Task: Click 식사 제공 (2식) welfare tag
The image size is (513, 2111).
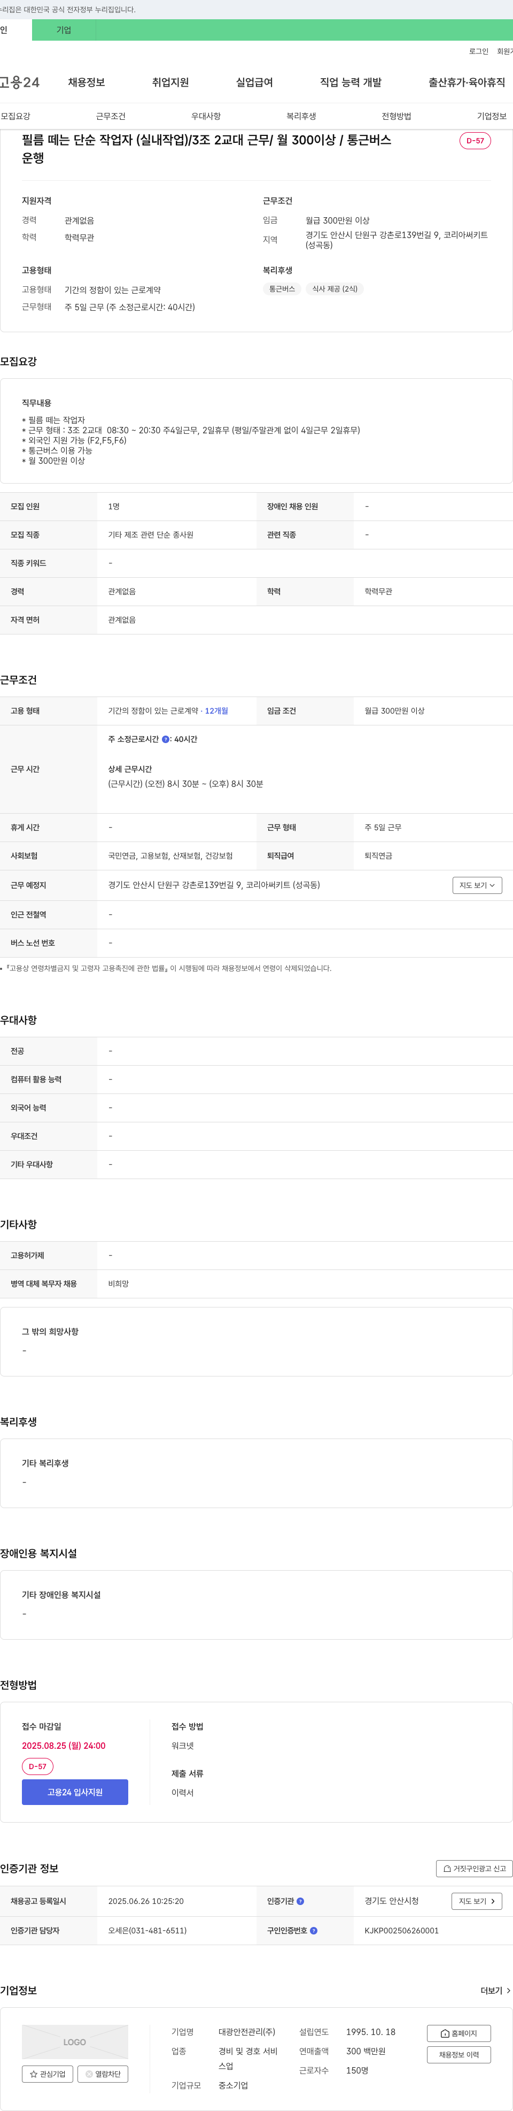Action: point(335,288)
